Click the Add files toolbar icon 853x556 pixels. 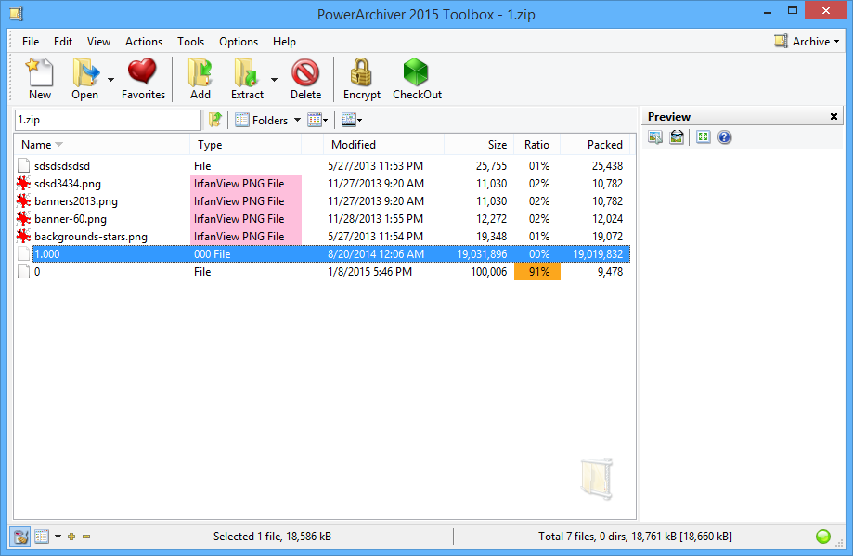pos(200,72)
